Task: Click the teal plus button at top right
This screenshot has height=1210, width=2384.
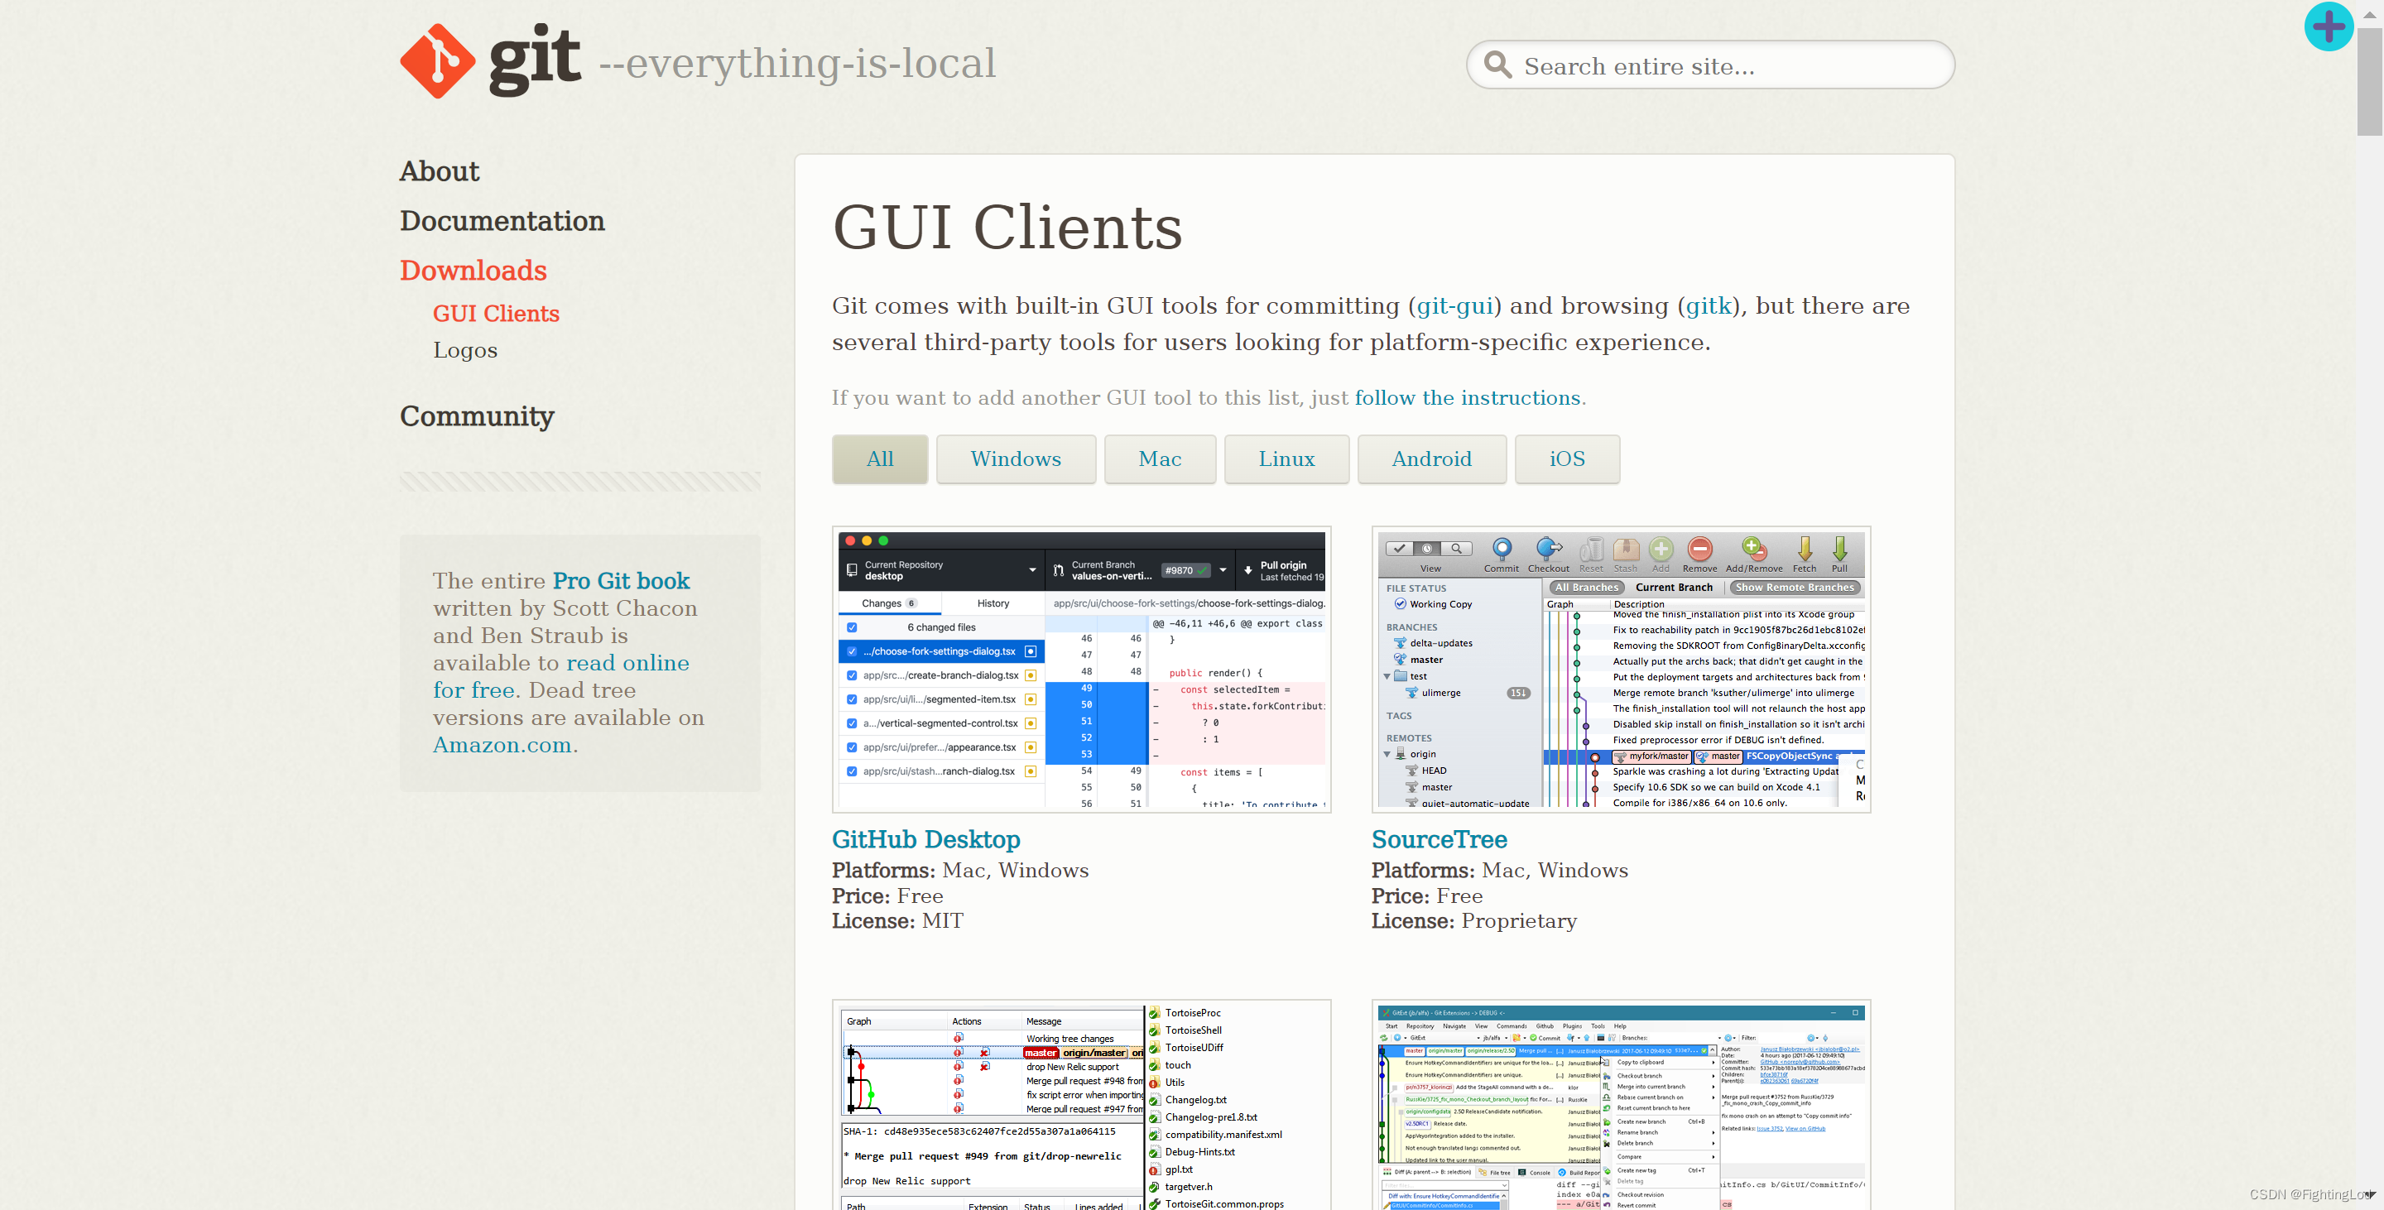Action: point(2329,26)
